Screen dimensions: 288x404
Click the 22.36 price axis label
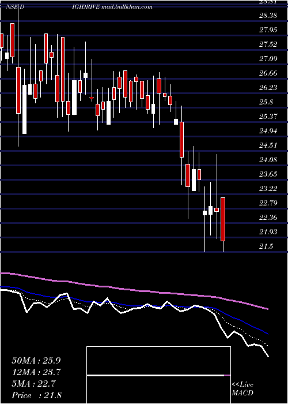click(268, 218)
